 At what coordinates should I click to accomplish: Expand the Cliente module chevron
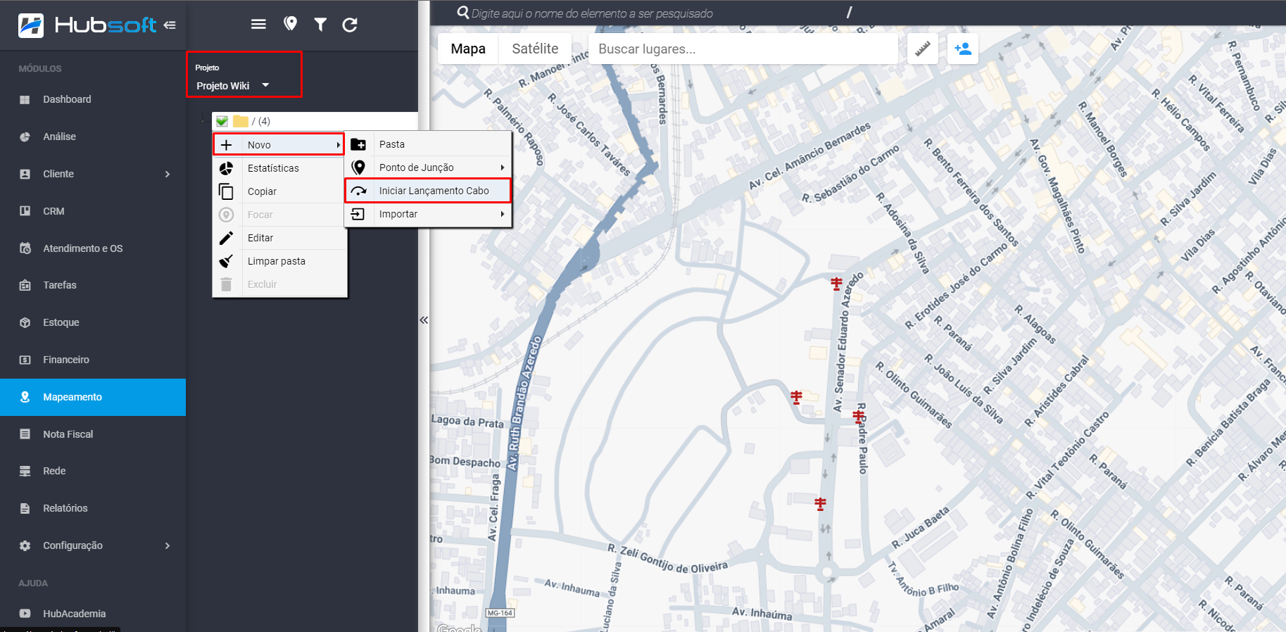click(x=168, y=174)
